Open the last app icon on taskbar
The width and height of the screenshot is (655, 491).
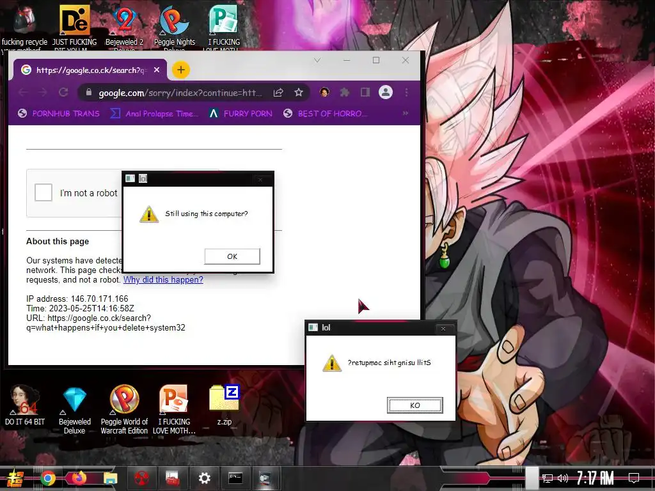(x=265, y=478)
